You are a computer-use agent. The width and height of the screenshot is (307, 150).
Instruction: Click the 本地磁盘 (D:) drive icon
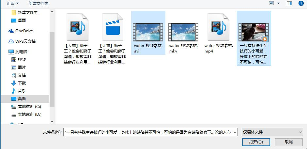tap(13, 115)
